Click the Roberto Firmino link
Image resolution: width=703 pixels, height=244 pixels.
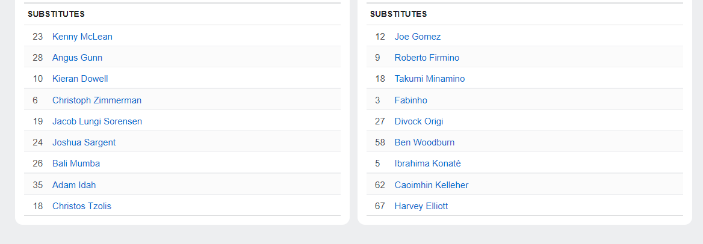[427, 58]
